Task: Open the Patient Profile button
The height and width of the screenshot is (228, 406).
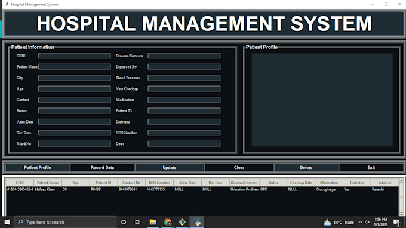Action: (38, 168)
